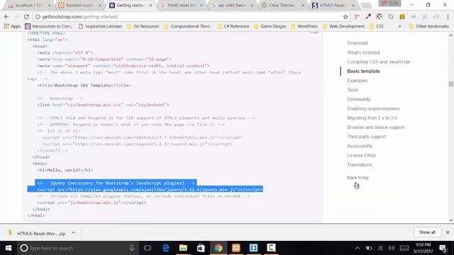Open Camtasia from the taskbar
The height and width of the screenshot is (255, 454).
(x=271, y=248)
